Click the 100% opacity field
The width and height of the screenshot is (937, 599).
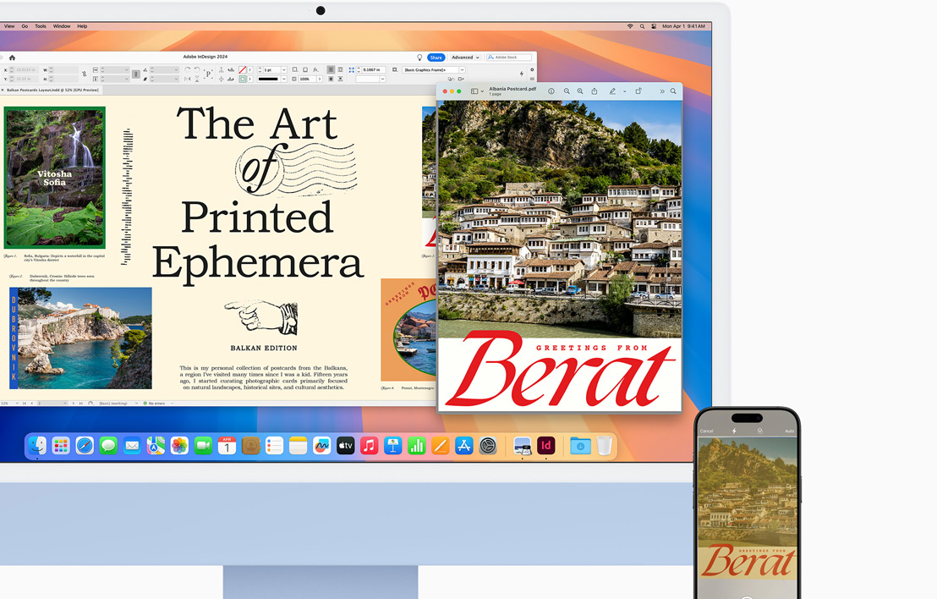point(307,79)
